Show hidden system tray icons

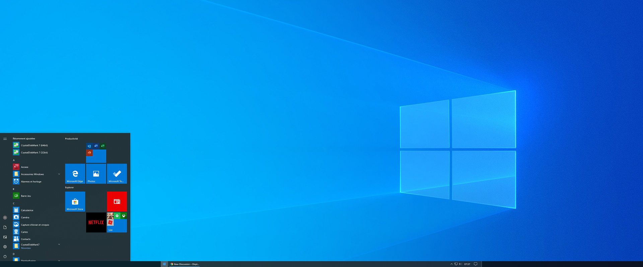451,264
